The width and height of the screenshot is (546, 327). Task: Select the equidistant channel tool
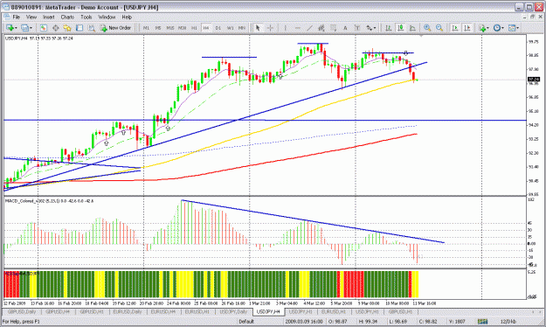point(321,28)
